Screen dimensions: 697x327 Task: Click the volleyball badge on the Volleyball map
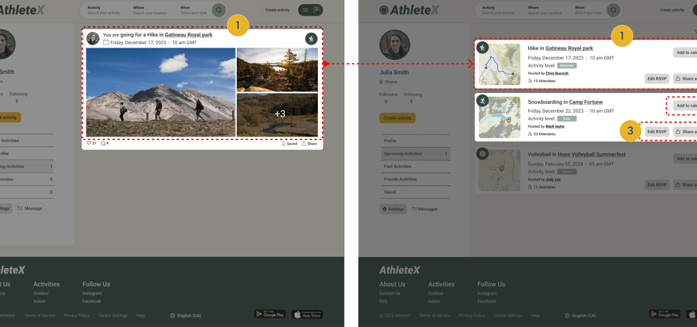click(483, 154)
